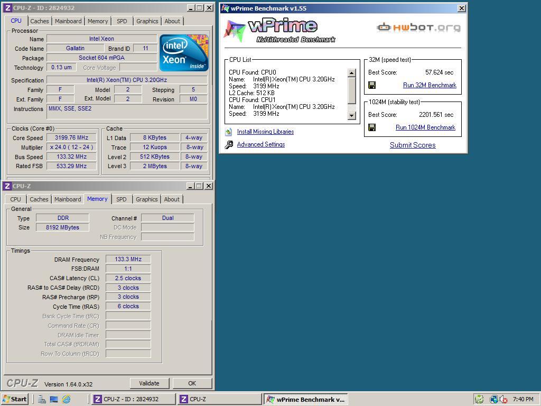Click the Multiplier x 24.0 value

point(71,147)
